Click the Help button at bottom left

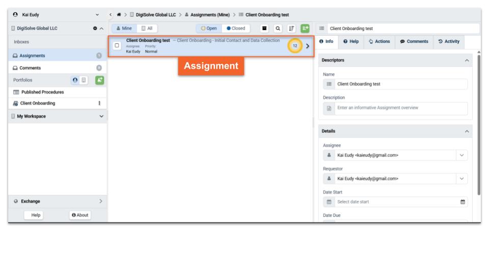[x=36, y=215]
